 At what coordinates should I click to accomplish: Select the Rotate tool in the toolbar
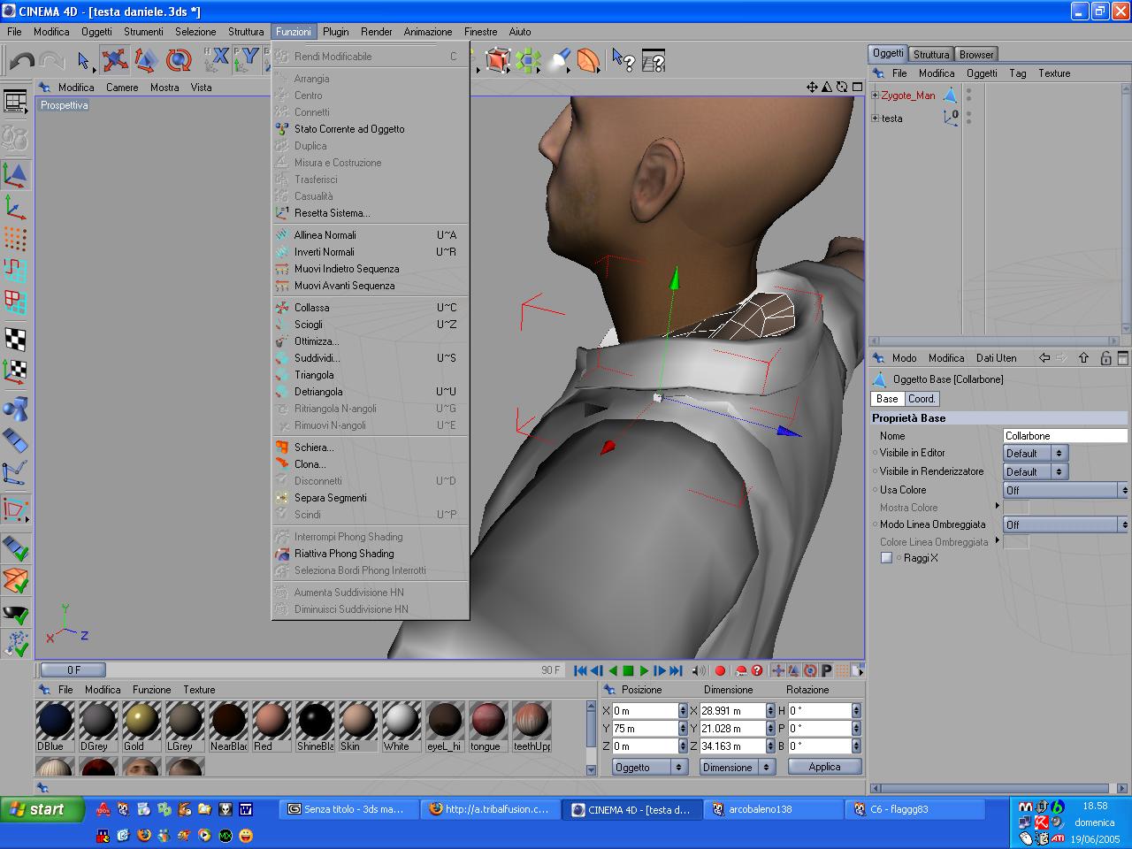click(179, 60)
